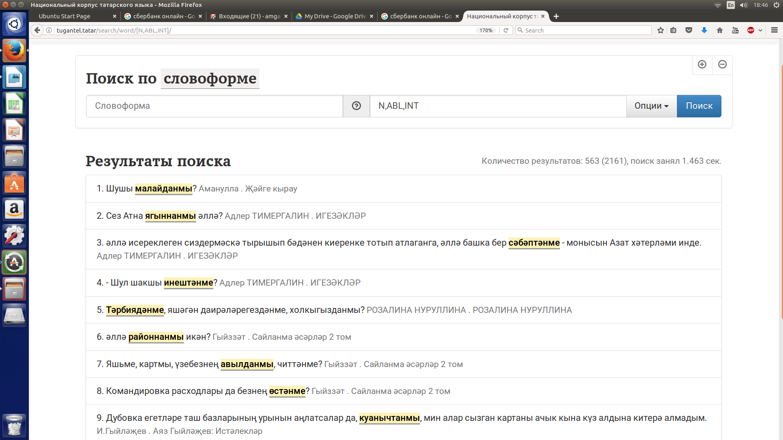
Task: Reload the page with refresh icon
Action: coord(506,30)
